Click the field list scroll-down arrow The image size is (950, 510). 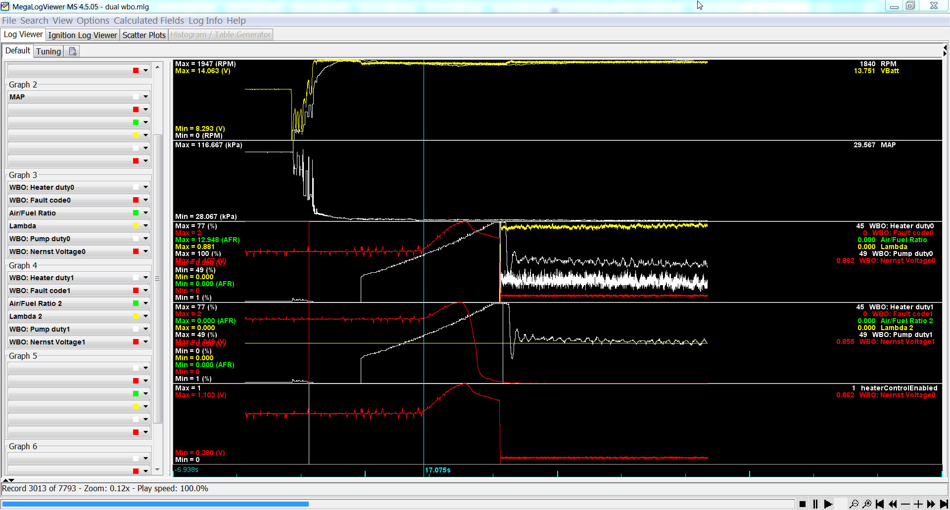pyautogui.click(x=158, y=470)
